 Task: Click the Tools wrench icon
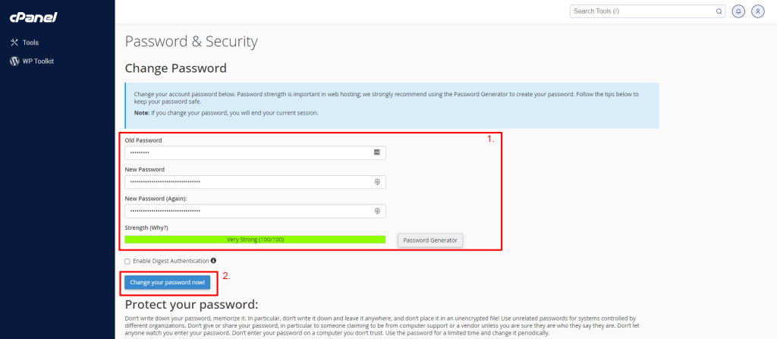pos(14,42)
